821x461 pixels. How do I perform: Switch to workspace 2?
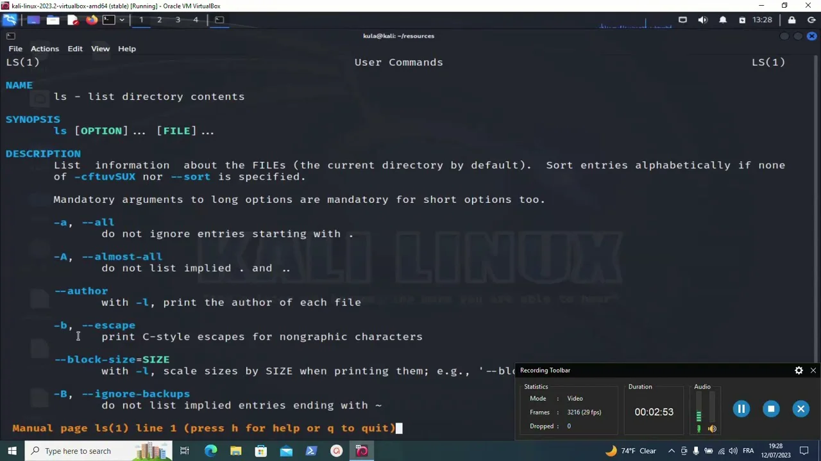tap(159, 20)
